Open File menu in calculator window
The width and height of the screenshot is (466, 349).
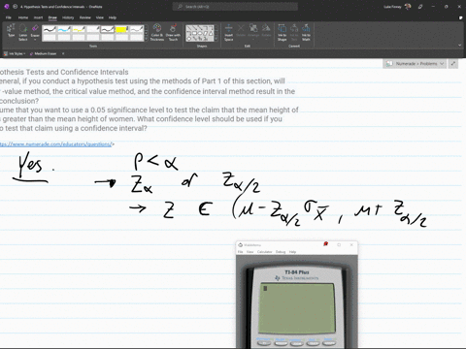point(240,252)
